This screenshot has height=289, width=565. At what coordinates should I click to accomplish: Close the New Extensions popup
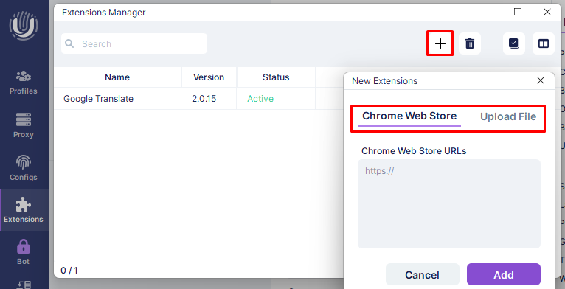(541, 80)
